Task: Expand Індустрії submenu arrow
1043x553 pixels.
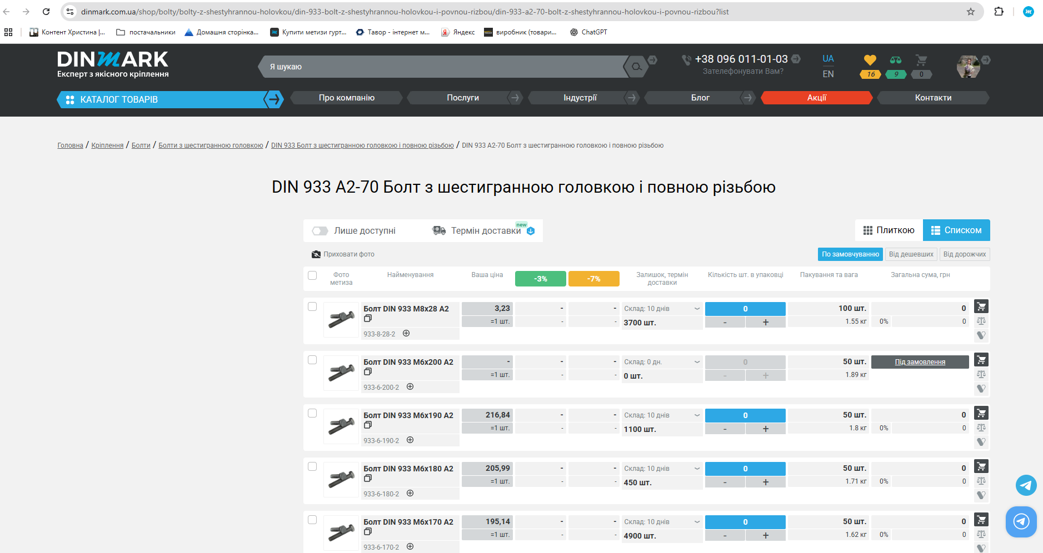Action: (631, 98)
